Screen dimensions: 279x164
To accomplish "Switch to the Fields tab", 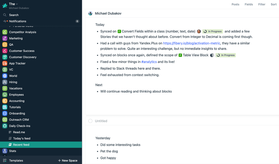I will pyautogui.click(x=249, y=4).
